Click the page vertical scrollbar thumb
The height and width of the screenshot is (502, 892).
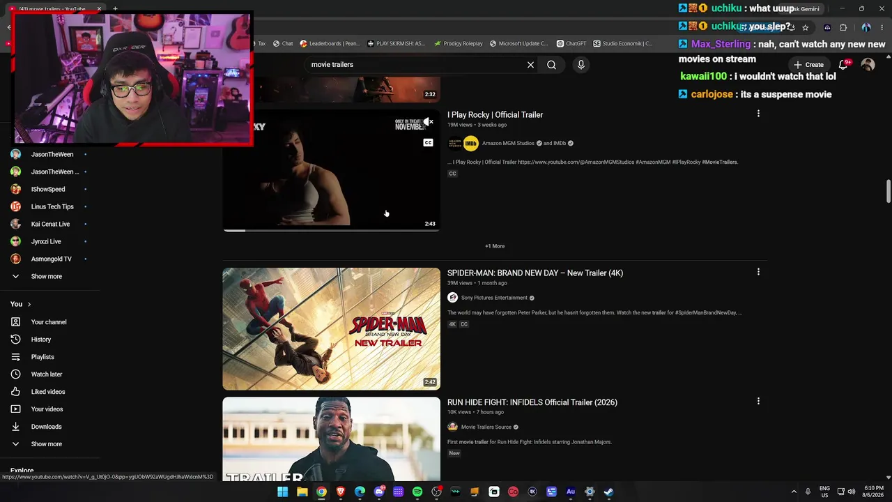click(x=889, y=190)
